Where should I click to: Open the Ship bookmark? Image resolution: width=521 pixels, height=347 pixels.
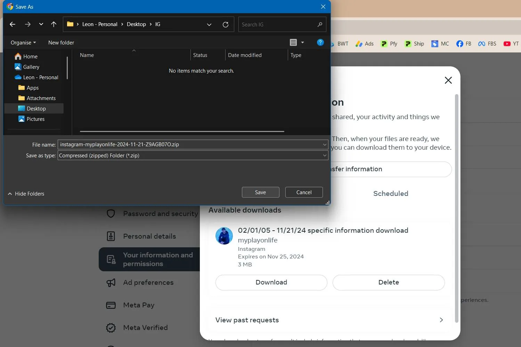pyautogui.click(x=414, y=43)
